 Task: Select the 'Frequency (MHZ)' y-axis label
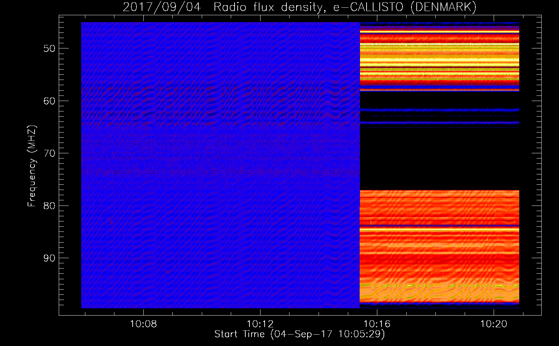pos(32,166)
